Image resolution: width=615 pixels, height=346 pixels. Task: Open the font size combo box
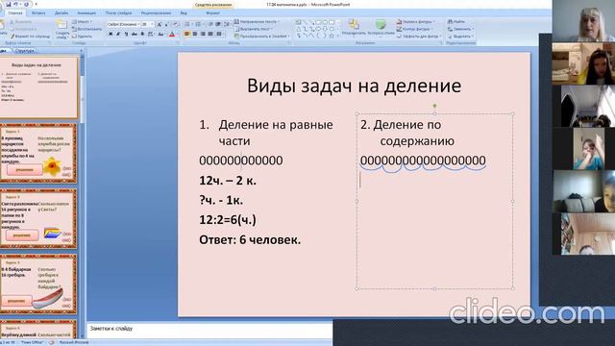click(147, 24)
